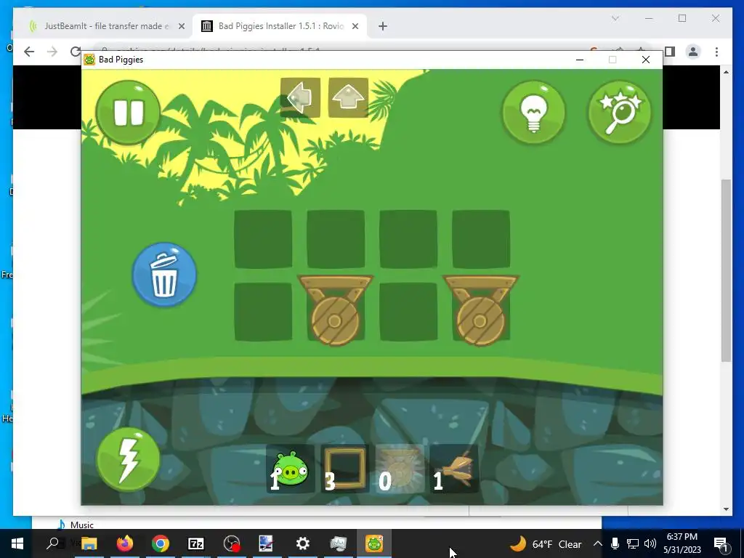The image size is (744, 558).
Task: Switch to JustBeamIt tab
Action: [x=106, y=26]
